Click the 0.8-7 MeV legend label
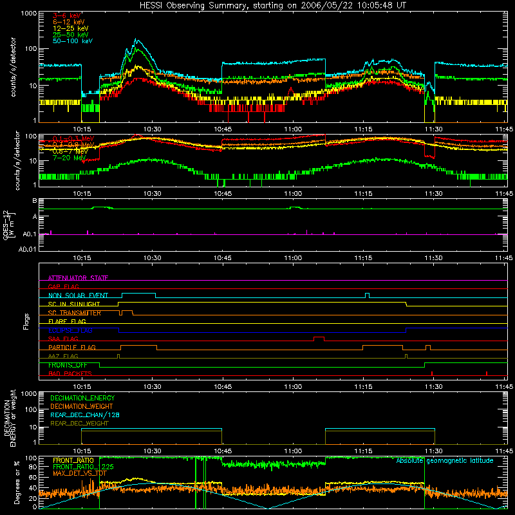 coord(70,151)
